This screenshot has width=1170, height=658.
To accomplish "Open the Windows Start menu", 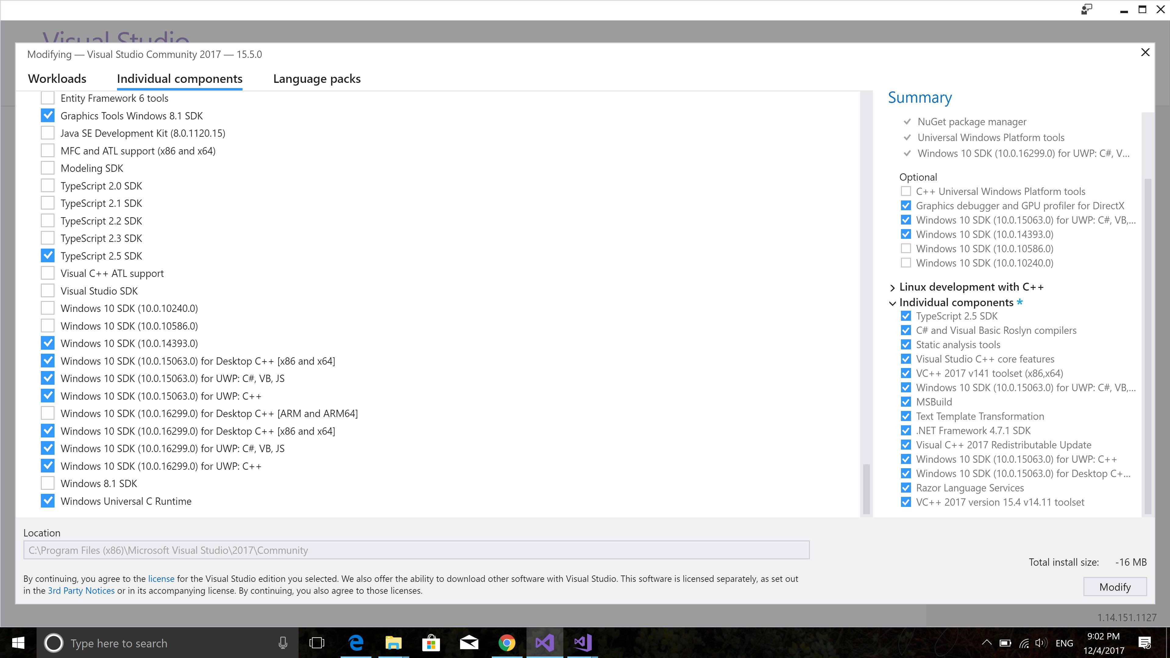I will [x=18, y=642].
